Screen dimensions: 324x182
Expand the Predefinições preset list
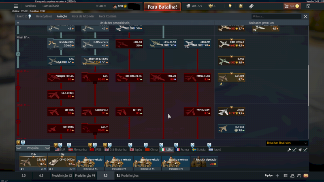click(127, 176)
